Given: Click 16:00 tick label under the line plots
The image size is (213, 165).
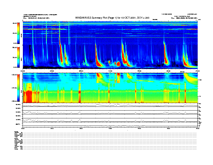Looking at the screenshot, I should coord(139,128).
